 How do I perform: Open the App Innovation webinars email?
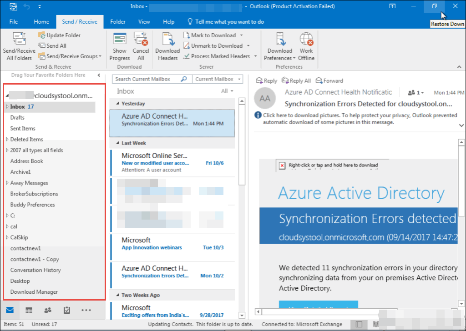pyautogui.click(x=172, y=247)
